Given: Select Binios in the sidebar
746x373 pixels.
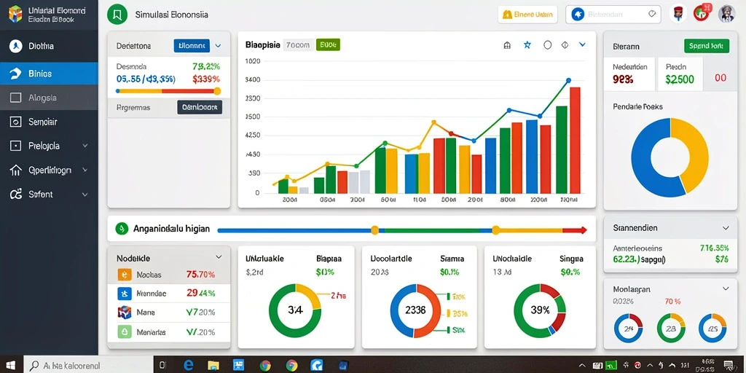Looking at the screenshot, I should click(x=49, y=74).
